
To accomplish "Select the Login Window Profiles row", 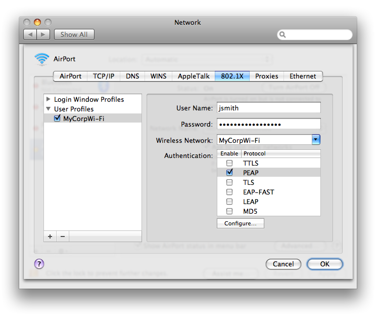I will pos(93,99).
